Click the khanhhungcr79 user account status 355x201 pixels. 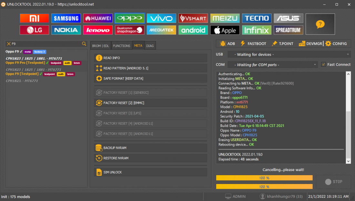(281, 196)
